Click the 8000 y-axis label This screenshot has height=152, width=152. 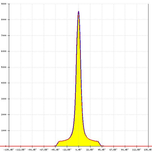click(4, 20)
